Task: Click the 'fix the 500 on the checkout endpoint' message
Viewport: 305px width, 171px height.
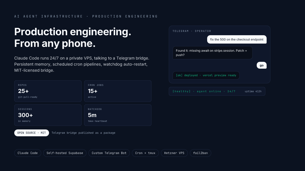Action: tap(237, 40)
